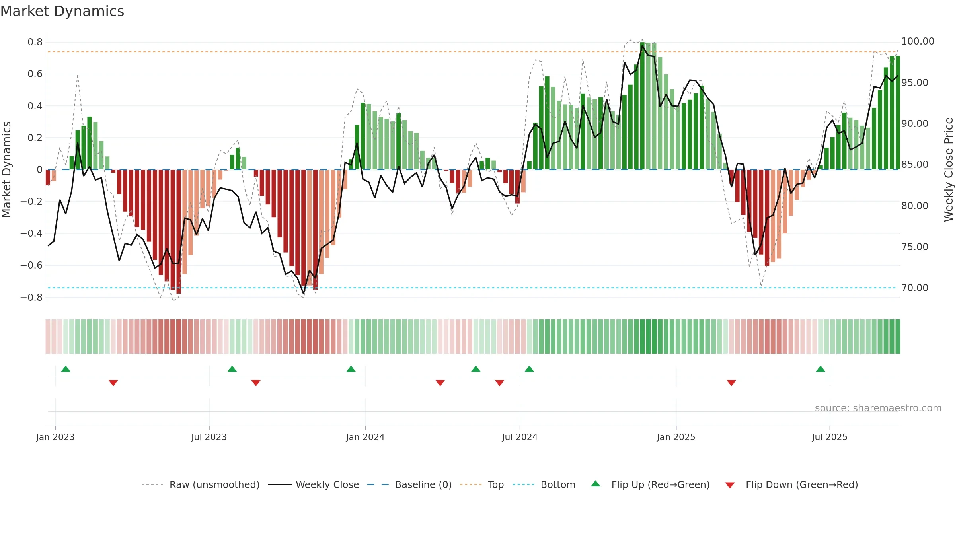Click the green flip-up triangle near May 2024
This screenshot has width=955, height=537.
click(476, 369)
